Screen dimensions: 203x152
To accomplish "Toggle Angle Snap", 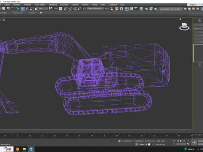I will pyautogui.click(x=70, y=9).
